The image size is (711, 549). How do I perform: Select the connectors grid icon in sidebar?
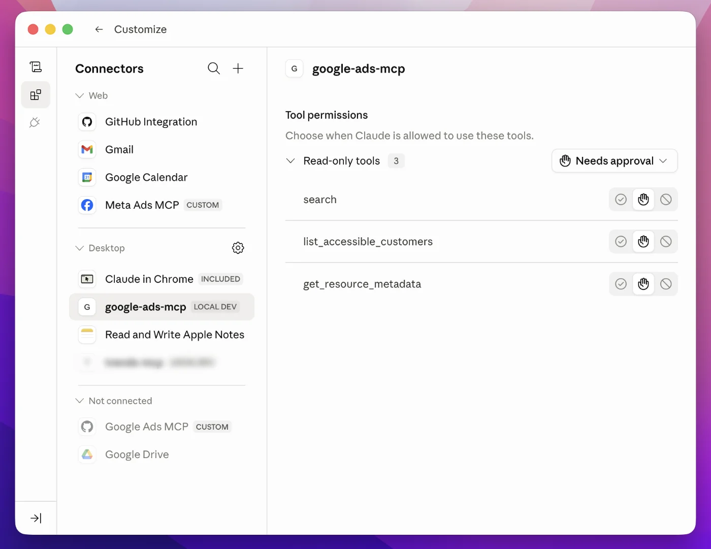pos(36,95)
